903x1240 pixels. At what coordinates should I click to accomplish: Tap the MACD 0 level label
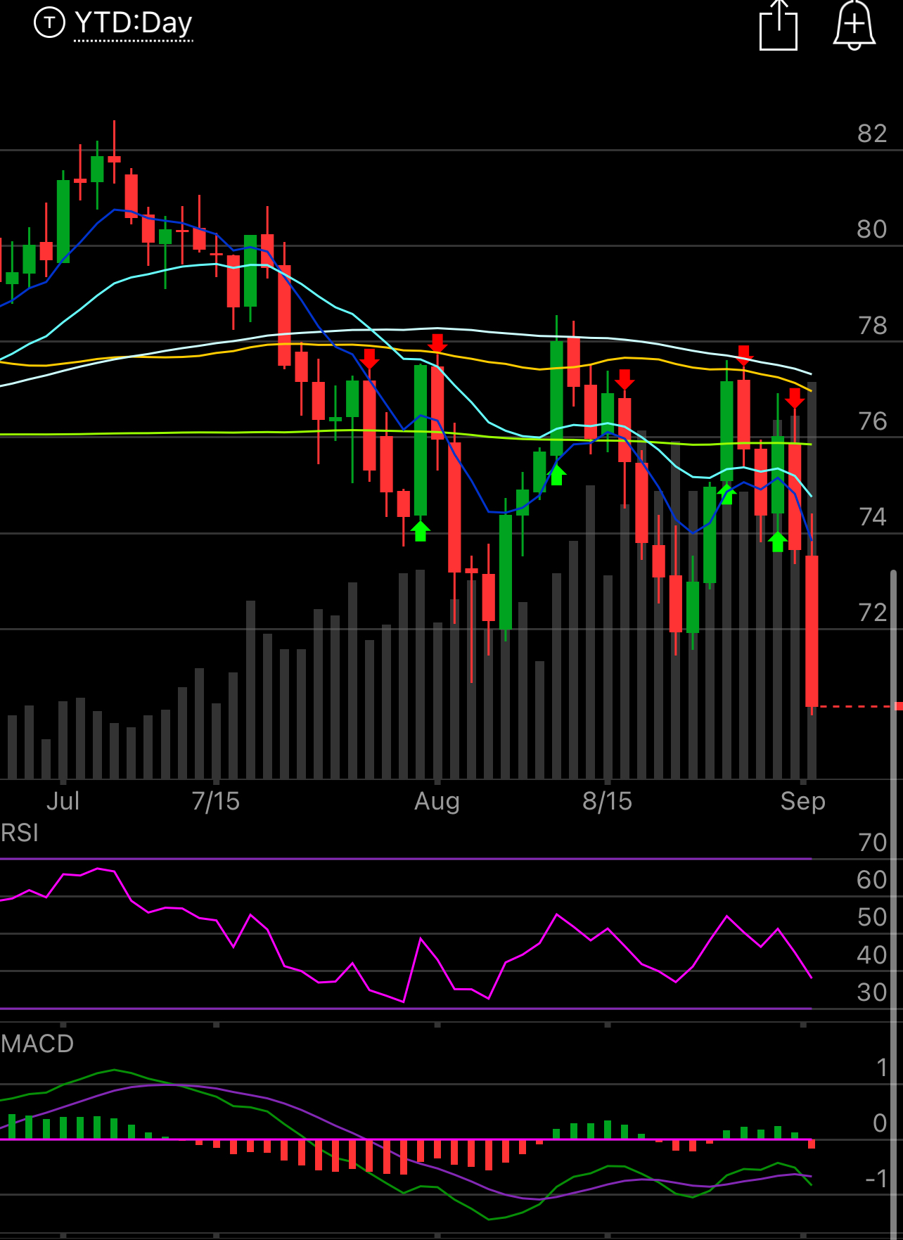pos(880,1123)
